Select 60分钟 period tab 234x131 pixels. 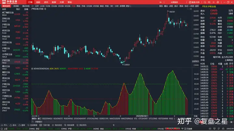67,6
